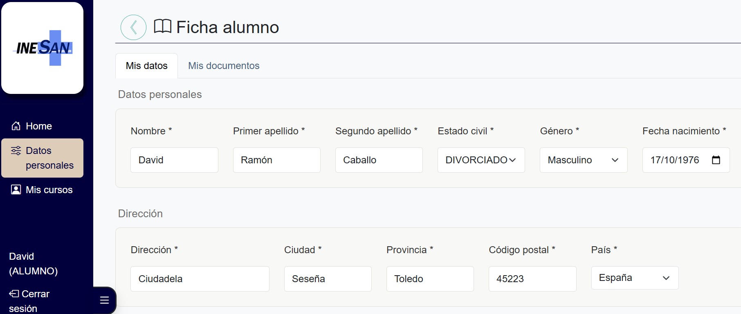This screenshot has height=314, width=741.
Task: Click the Primer apellido field
Action: [x=276, y=160]
